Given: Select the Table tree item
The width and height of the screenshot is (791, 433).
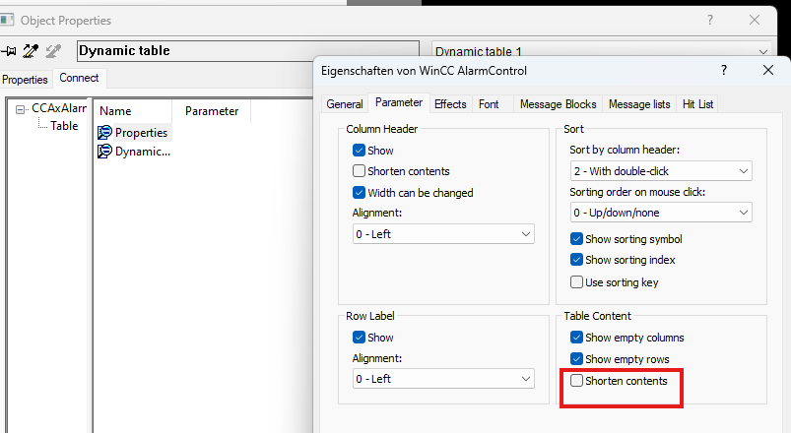Looking at the screenshot, I should click(64, 126).
